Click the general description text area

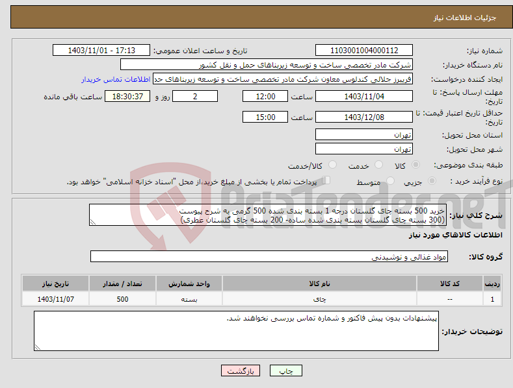268,215
